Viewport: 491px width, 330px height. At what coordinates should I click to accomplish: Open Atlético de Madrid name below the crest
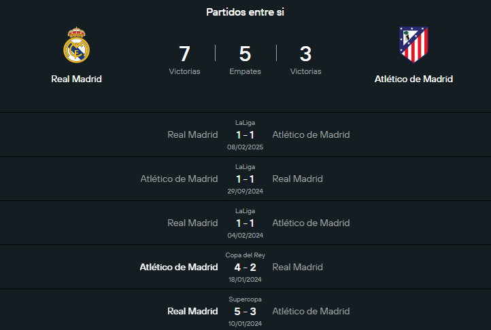[413, 79]
